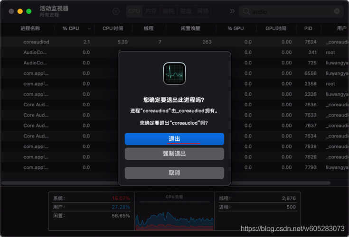Click idle wake-ups value 263

click(x=207, y=42)
